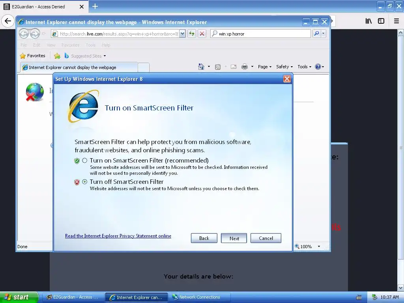The height and width of the screenshot is (303, 404).
Task: Click the IE stop loading icon
Action: 202,34
